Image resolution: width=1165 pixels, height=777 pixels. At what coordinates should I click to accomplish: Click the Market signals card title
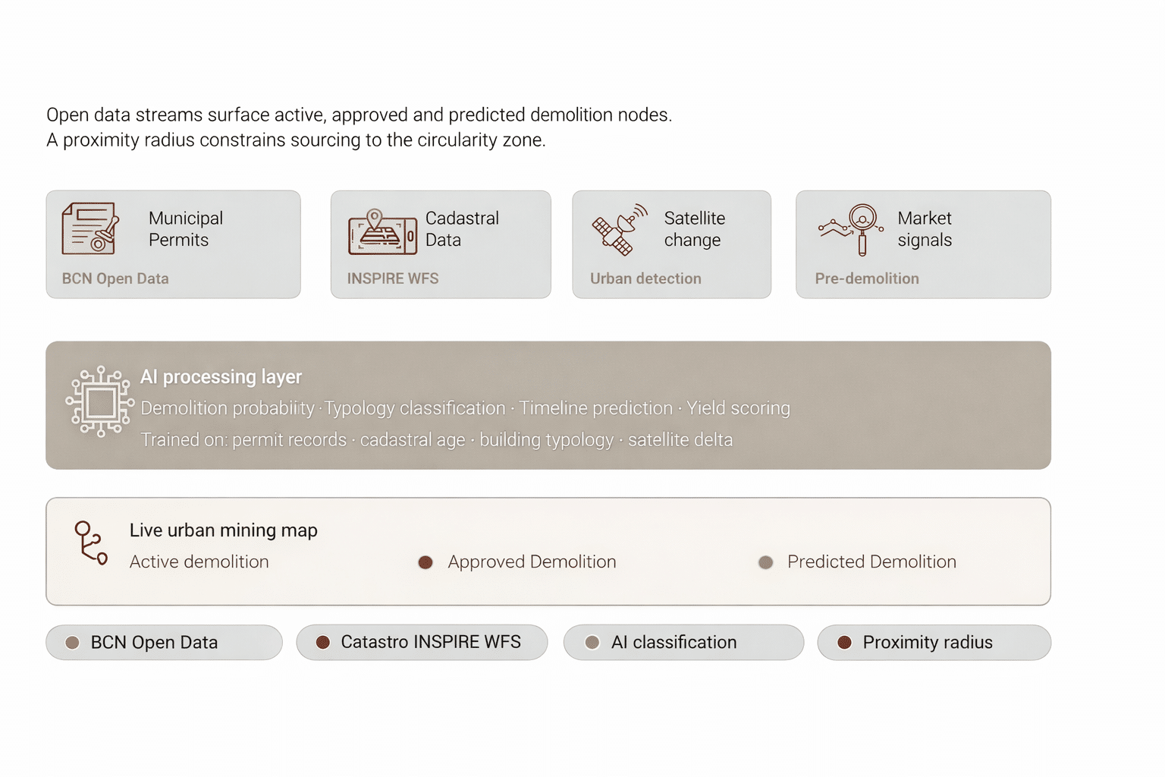[x=925, y=229]
